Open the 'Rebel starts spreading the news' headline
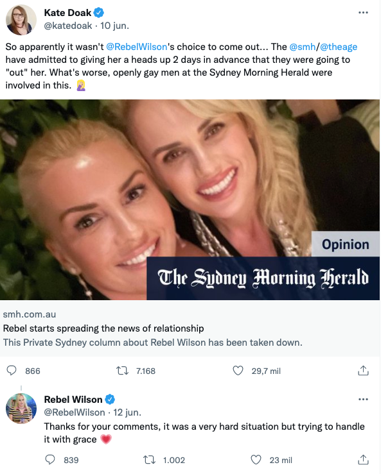Image resolution: width=381 pixels, height=474 pixels. point(103,328)
